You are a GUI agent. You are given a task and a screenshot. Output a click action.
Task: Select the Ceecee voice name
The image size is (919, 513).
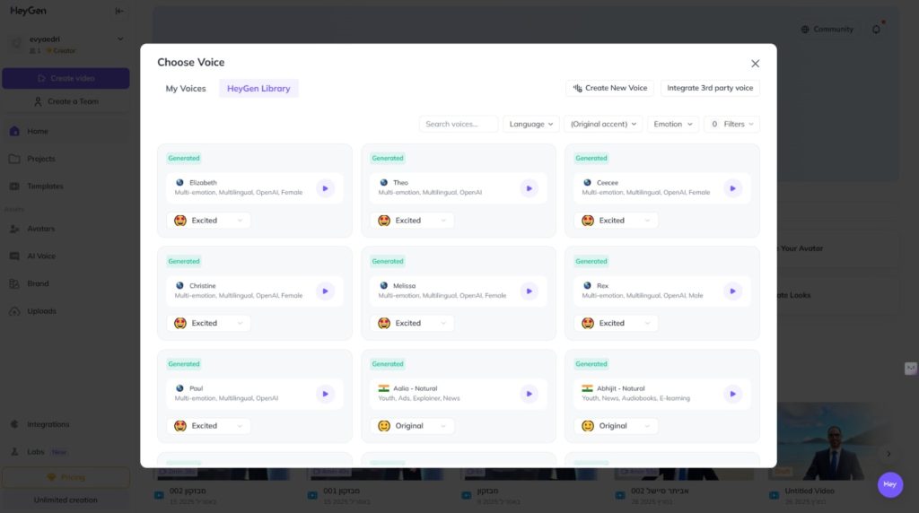[x=608, y=183]
